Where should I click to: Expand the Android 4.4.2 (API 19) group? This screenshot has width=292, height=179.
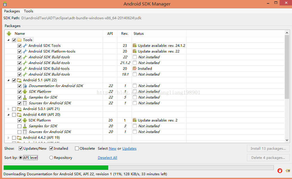8,138
